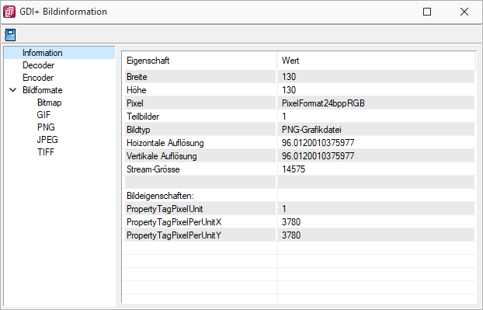Select the Bildformate tree item
The width and height of the screenshot is (483, 310).
point(42,90)
